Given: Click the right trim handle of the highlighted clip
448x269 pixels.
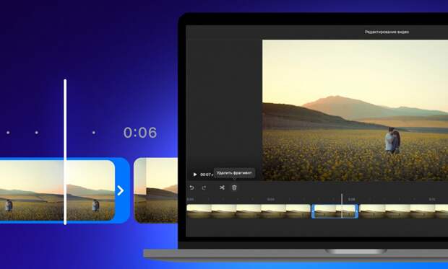Looking at the screenshot, I should [x=356, y=211].
